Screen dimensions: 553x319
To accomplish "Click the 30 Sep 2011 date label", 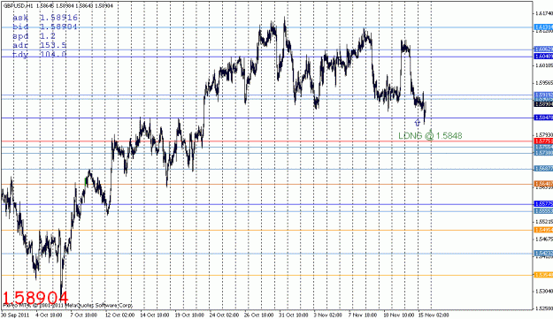I will (x=15, y=315).
